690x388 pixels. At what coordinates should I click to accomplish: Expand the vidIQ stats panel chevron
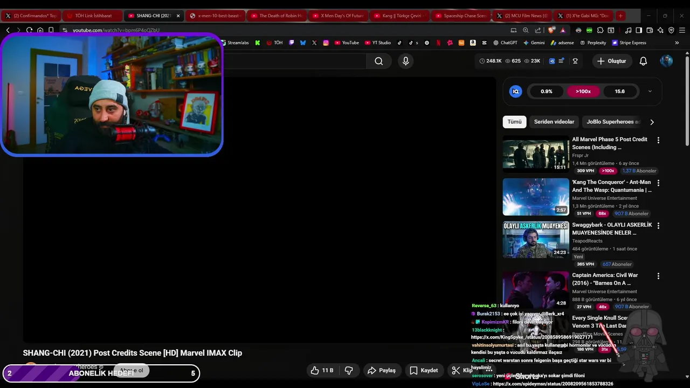(650, 91)
